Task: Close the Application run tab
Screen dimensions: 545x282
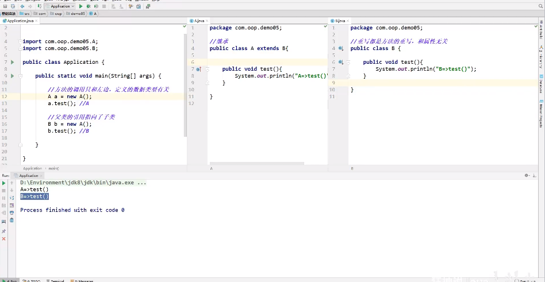Action: [41, 176]
